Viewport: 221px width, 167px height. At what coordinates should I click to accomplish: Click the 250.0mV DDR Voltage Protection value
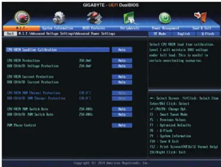(85, 66)
